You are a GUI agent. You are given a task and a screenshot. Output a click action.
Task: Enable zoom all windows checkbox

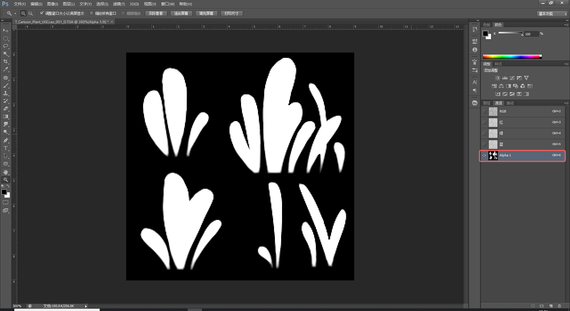click(91, 13)
